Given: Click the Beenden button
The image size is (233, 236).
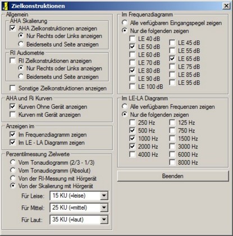Looking at the screenshot, I should tap(173, 176).
